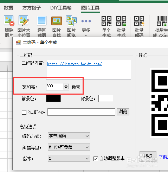This screenshot has width=168, height=172.
Task: Open the 图片大小位置 tool
Action: coord(24,21)
